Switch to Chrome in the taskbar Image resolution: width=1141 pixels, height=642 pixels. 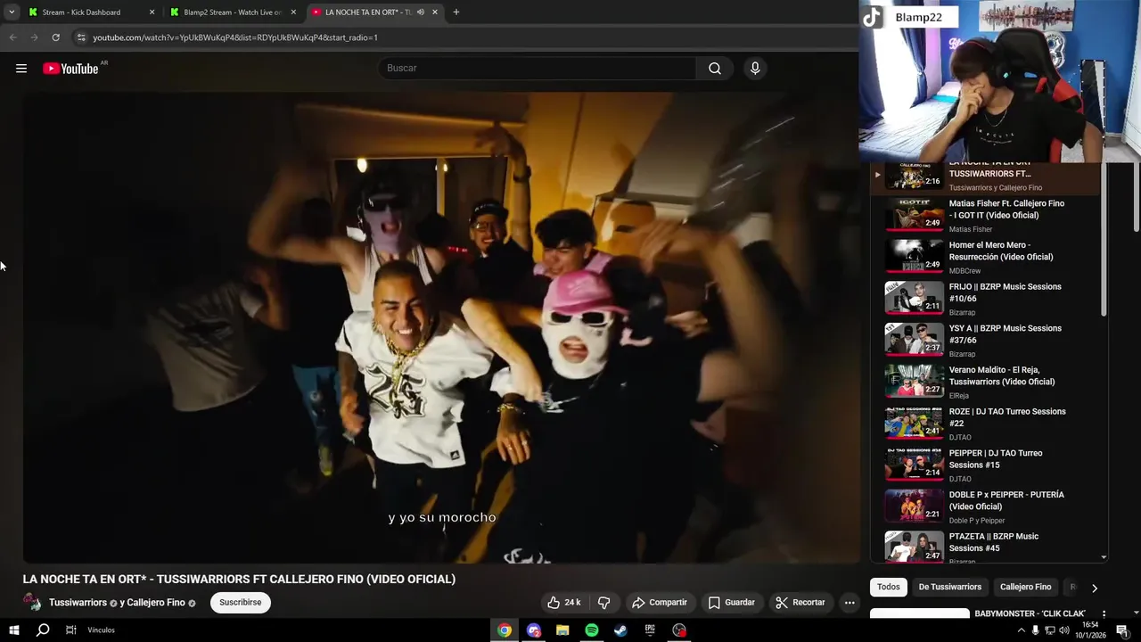[505, 630]
